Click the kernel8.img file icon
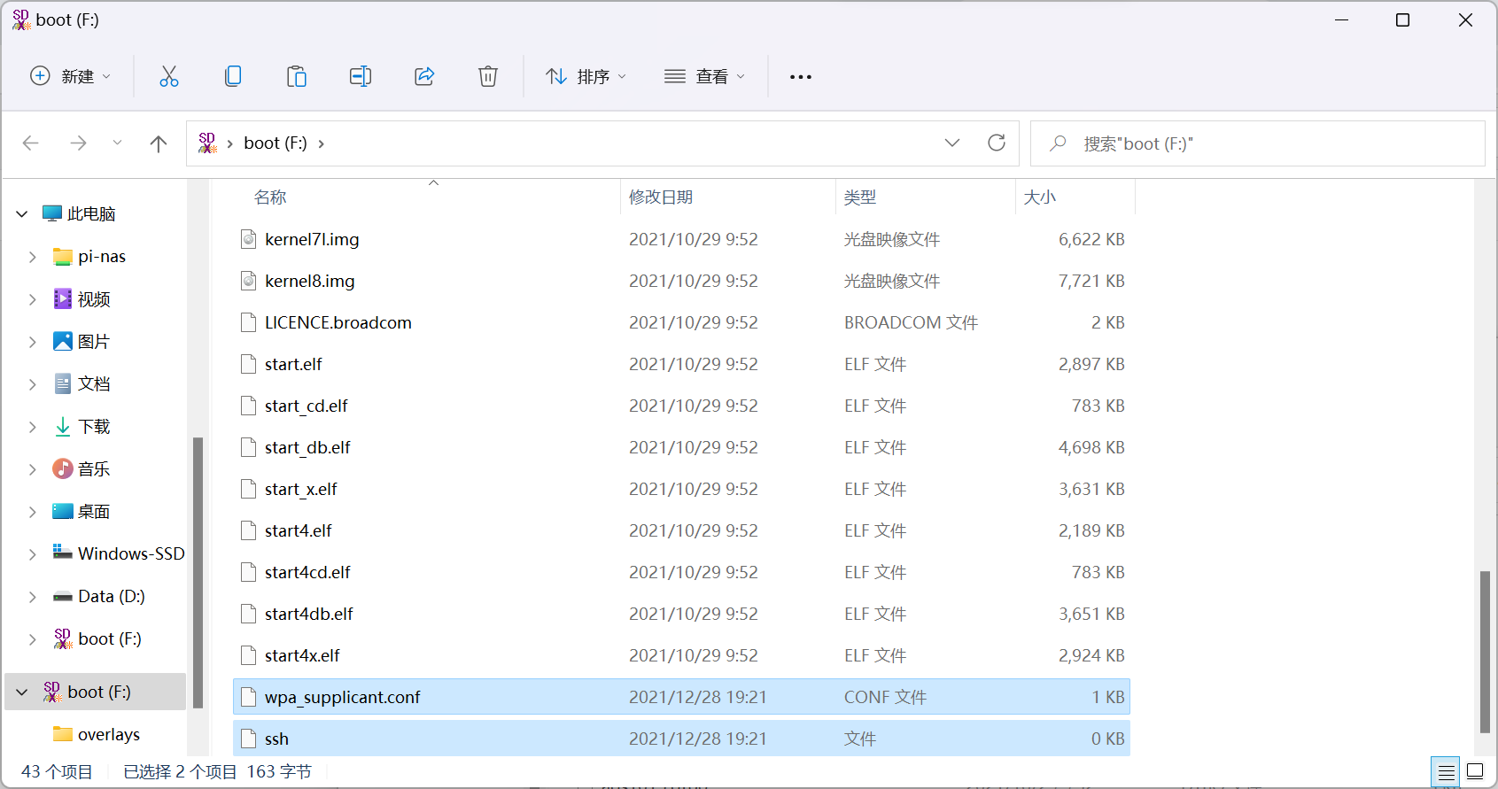The width and height of the screenshot is (1498, 789). [x=249, y=281]
